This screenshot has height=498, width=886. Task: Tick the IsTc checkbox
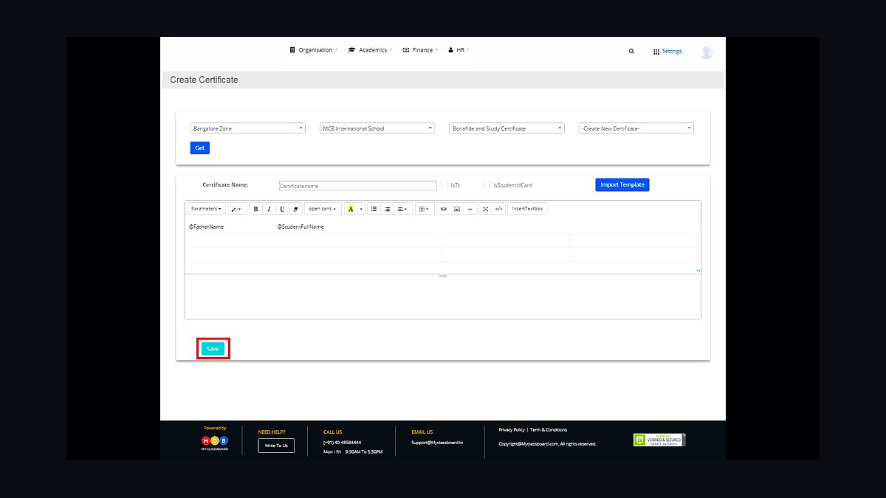pyautogui.click(x=445, y=185)
